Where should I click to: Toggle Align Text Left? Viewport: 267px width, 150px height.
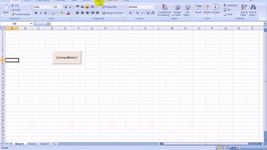coord(78,13)
